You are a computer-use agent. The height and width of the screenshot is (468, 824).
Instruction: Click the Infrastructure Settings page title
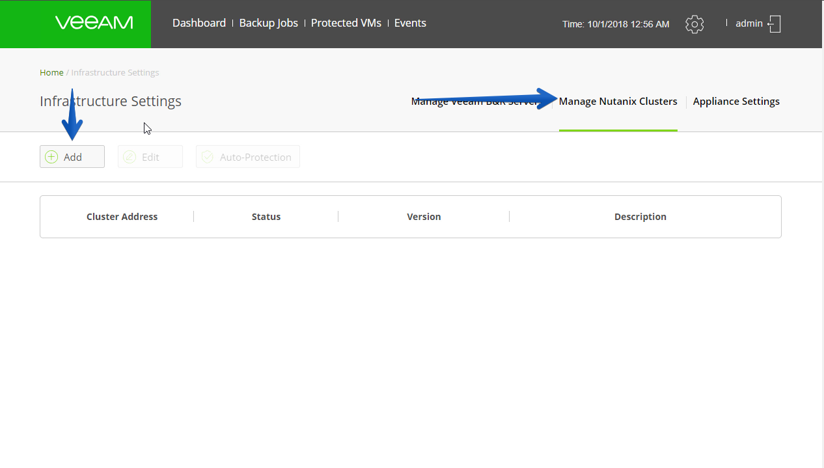pyautogui.click(x=111, y=102)
